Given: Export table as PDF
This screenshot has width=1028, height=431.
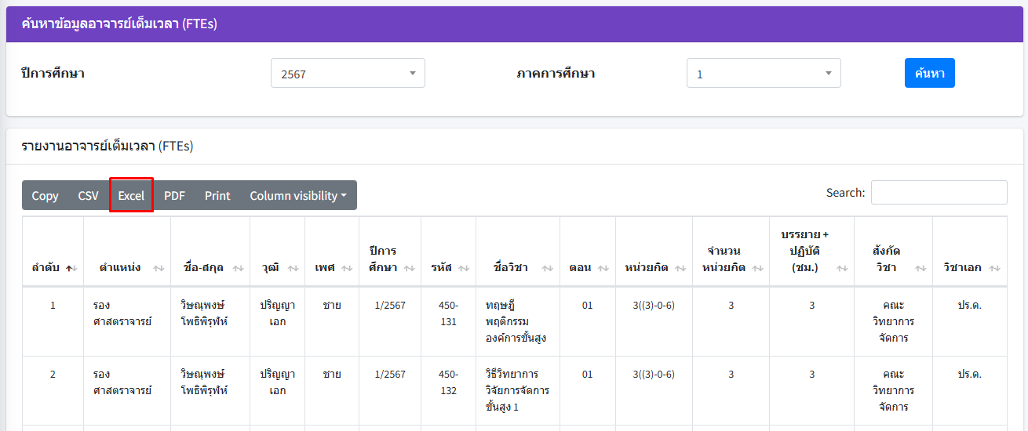Looking at the screenshot, I should click(174, 196).
